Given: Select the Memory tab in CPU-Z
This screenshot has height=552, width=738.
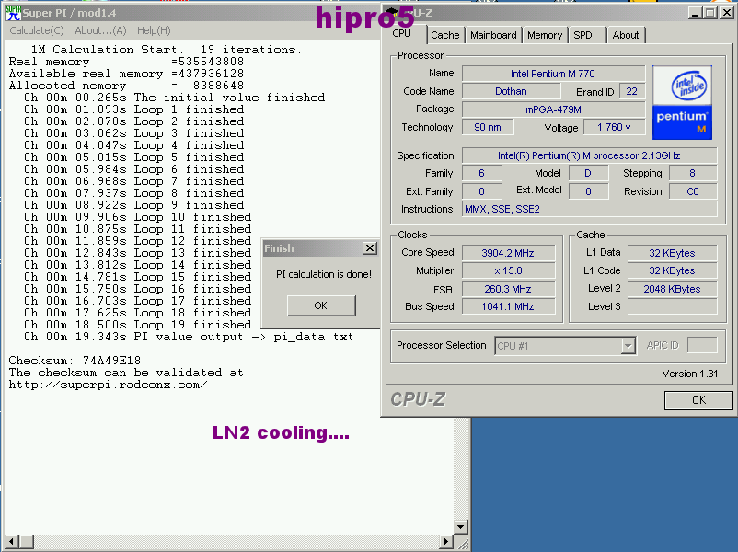Looking at the screenshot, I should [544, 35].
